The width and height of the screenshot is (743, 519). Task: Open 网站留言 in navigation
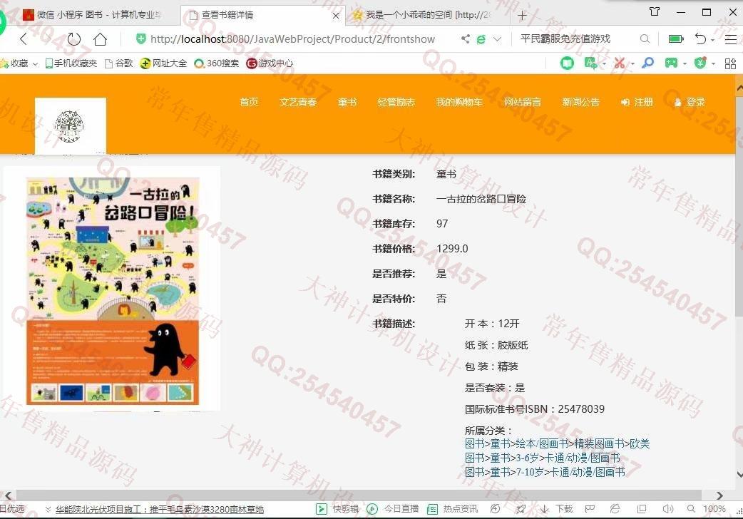[522, 102]
